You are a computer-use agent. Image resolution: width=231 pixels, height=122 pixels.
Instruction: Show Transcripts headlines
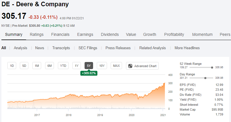(61, 48)
